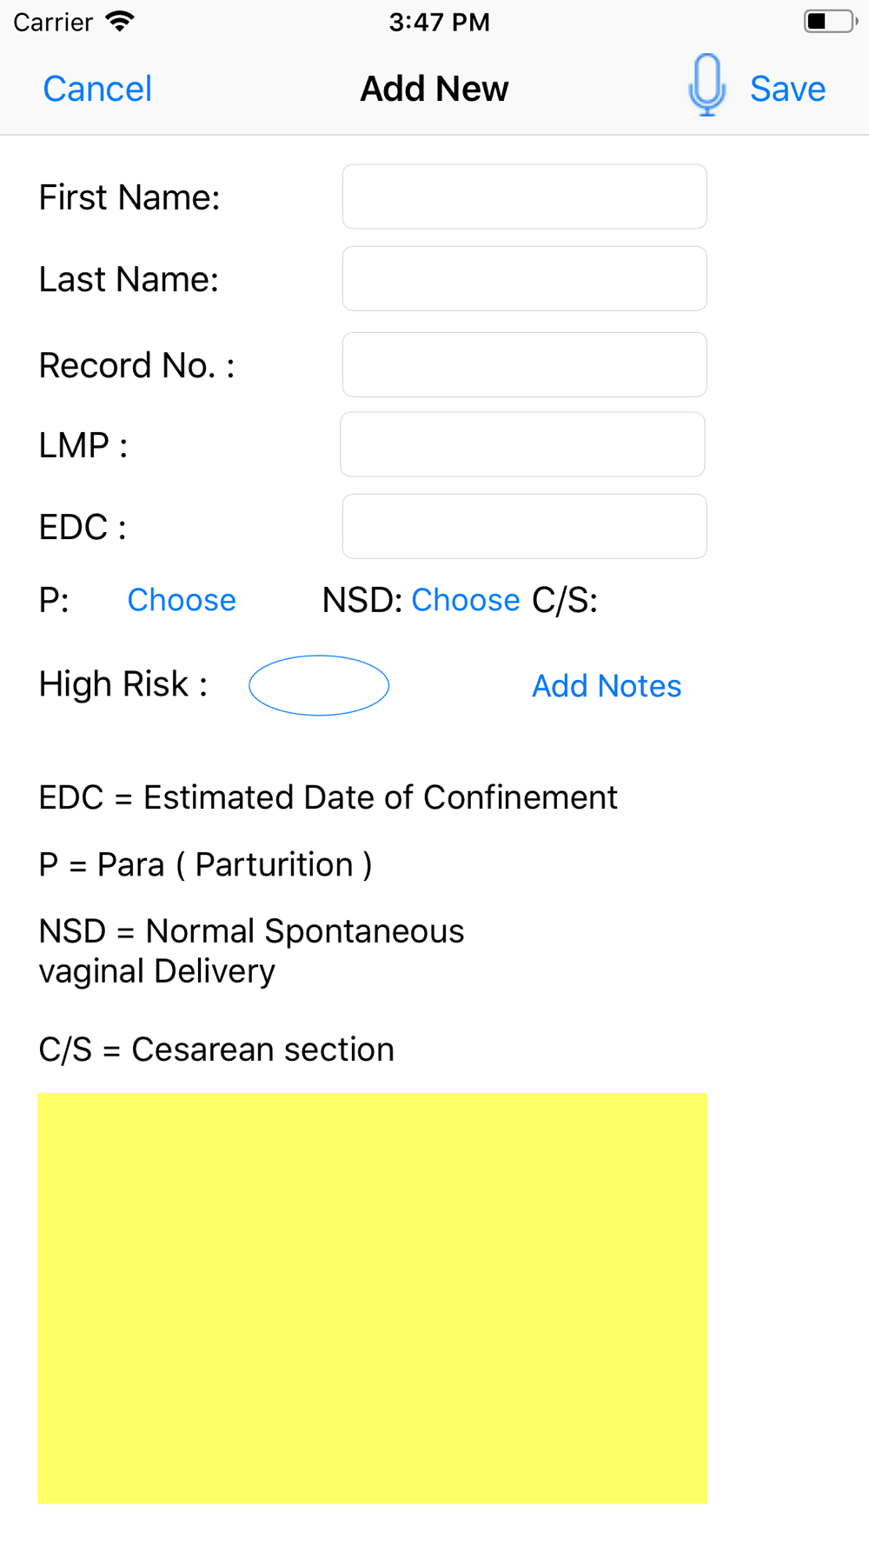869x1546 pixels.
Task: Toggle the High Risk oval
Action: (319, 685)
